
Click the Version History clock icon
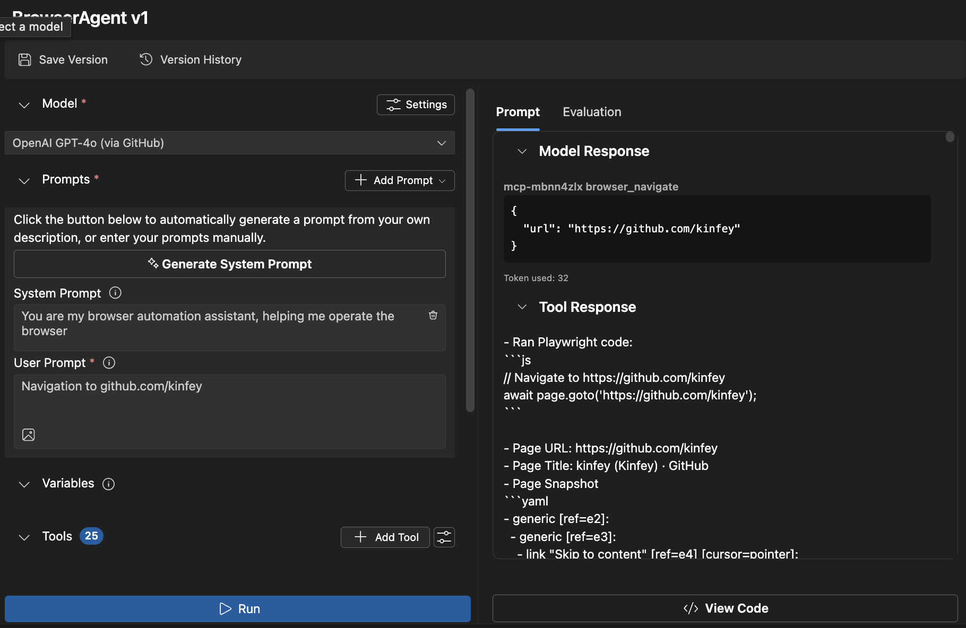point(146,59)
